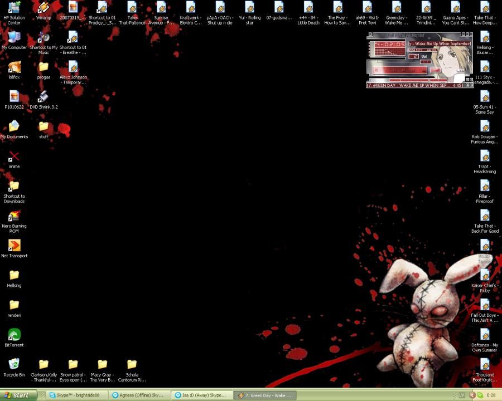Select the 20070319_ file icon
Viewport: 502px width, 401px height.
pyautogui.click(x=73, y=11)
